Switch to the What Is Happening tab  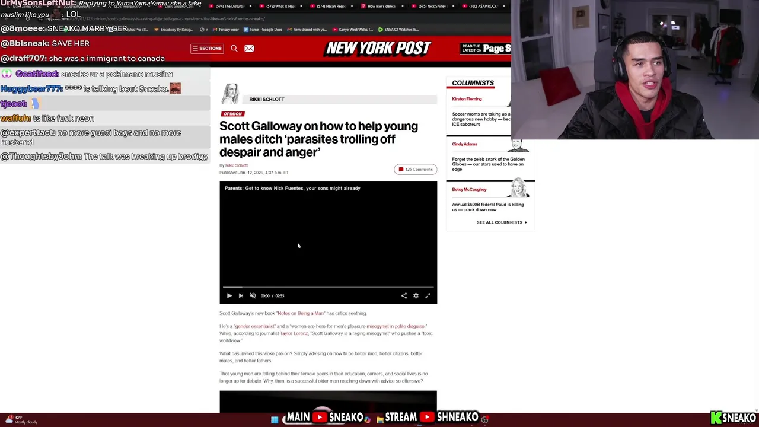pos(280,6)
